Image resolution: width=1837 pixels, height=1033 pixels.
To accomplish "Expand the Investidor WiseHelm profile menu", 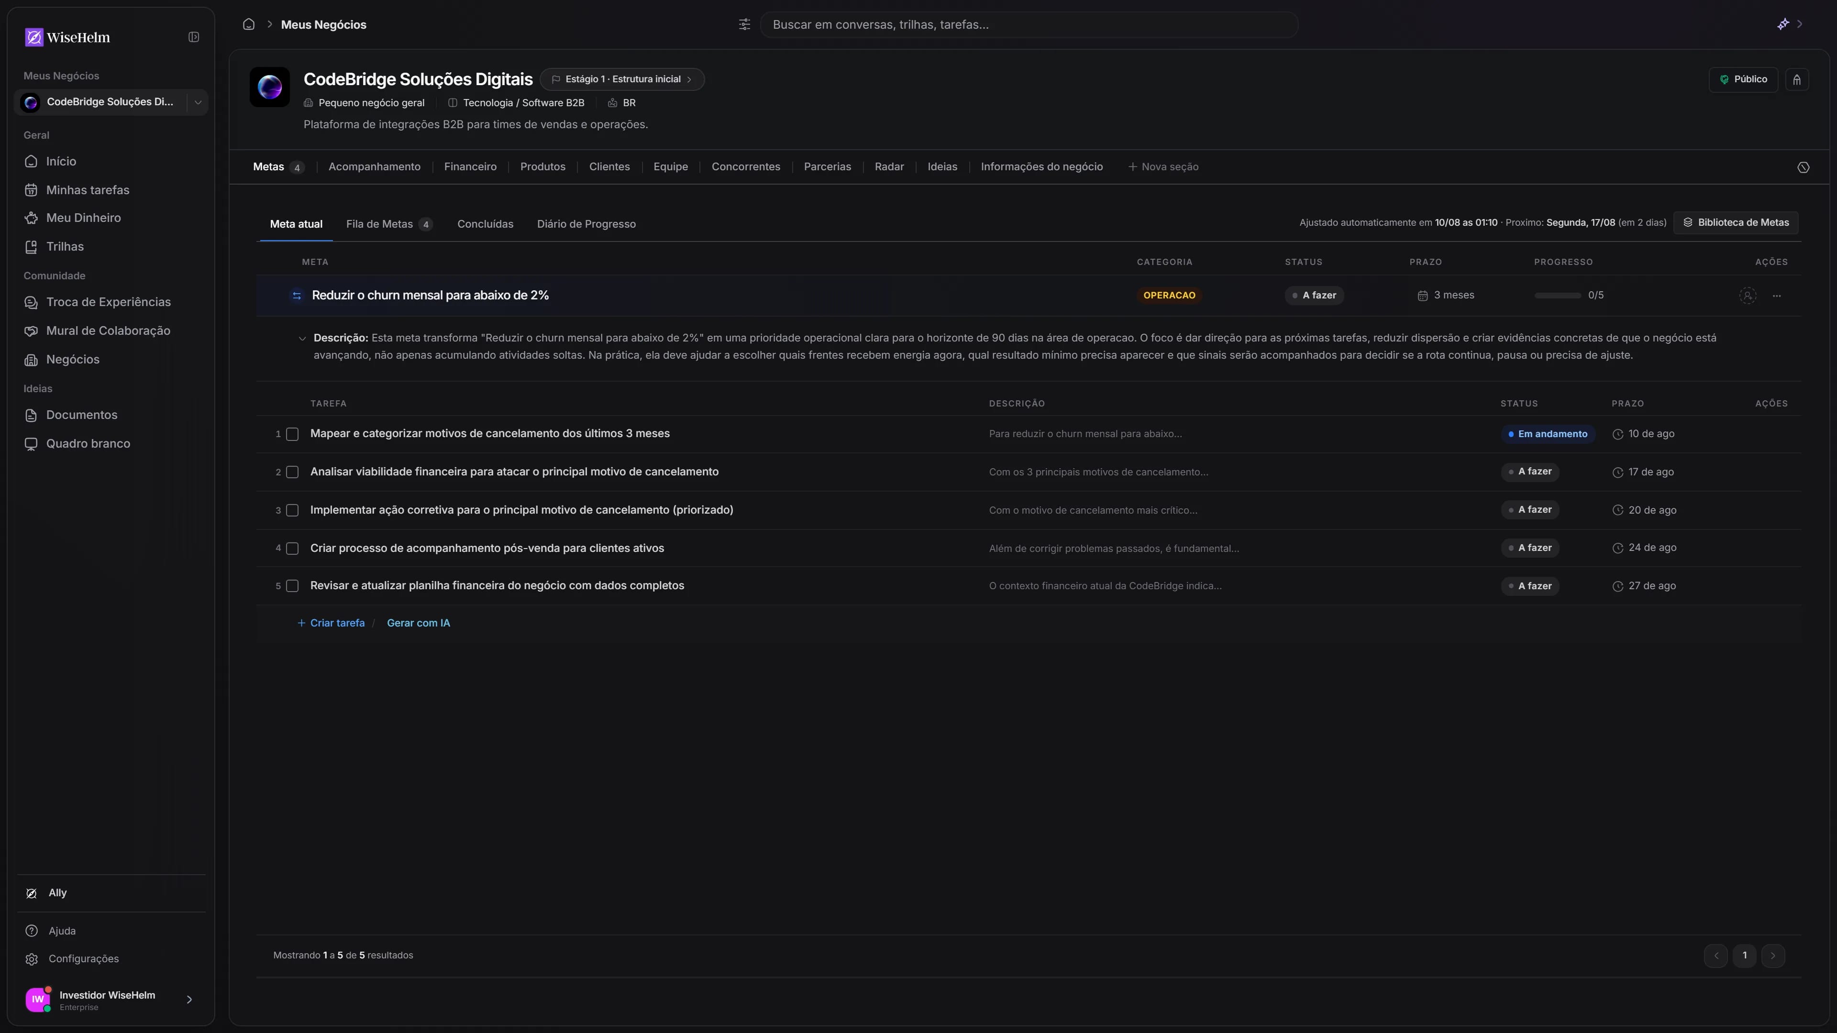I will point(189,1000).
